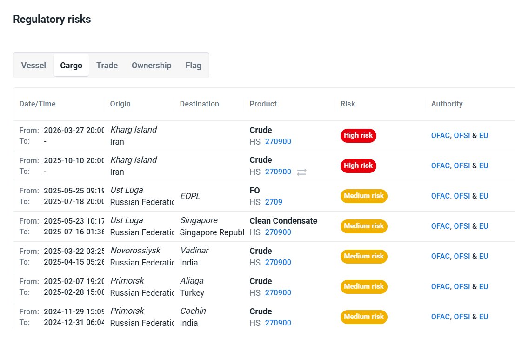The image size is (515, 338).
Task: Click the Singapore destination cell
Action: coord(199,220)
